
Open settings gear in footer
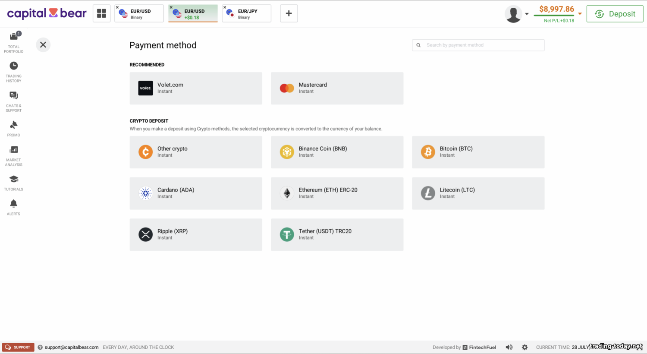tap(525, 347)
